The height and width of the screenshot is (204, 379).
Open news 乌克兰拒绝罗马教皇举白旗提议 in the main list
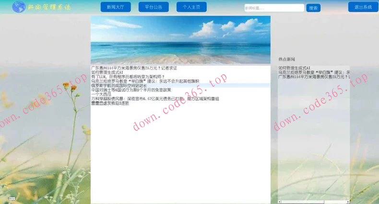point(145,81)
